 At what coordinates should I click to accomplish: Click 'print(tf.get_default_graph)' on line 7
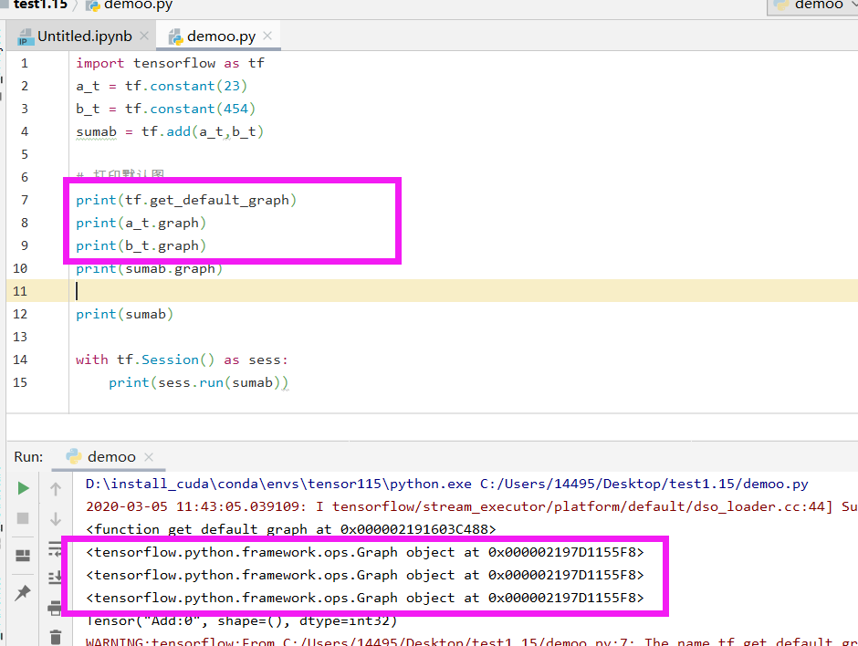[x=186, y=200]
